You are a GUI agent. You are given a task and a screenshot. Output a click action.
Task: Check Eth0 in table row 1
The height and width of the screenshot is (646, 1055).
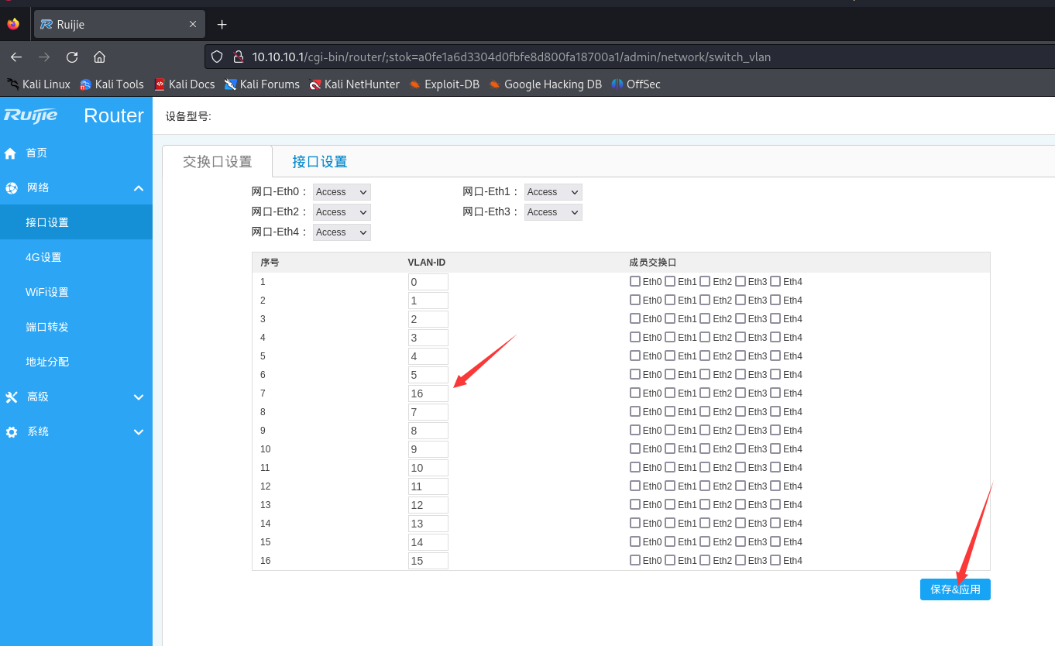[x=635, y=281]
